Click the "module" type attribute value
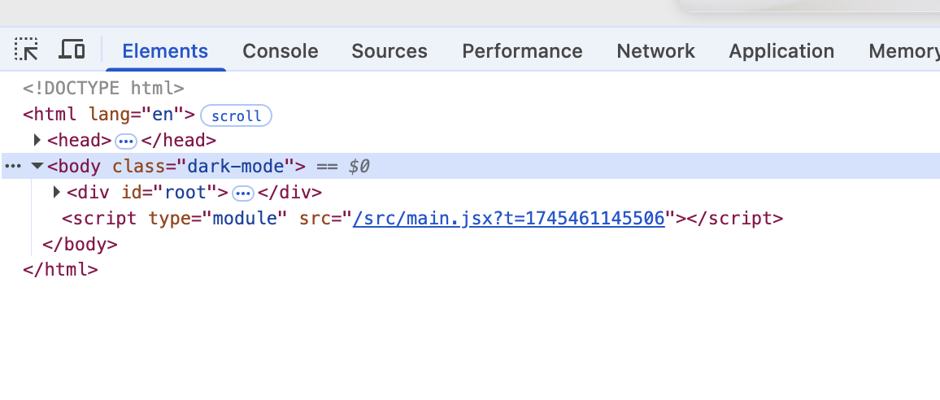940x400 pixels. point(243,218)
